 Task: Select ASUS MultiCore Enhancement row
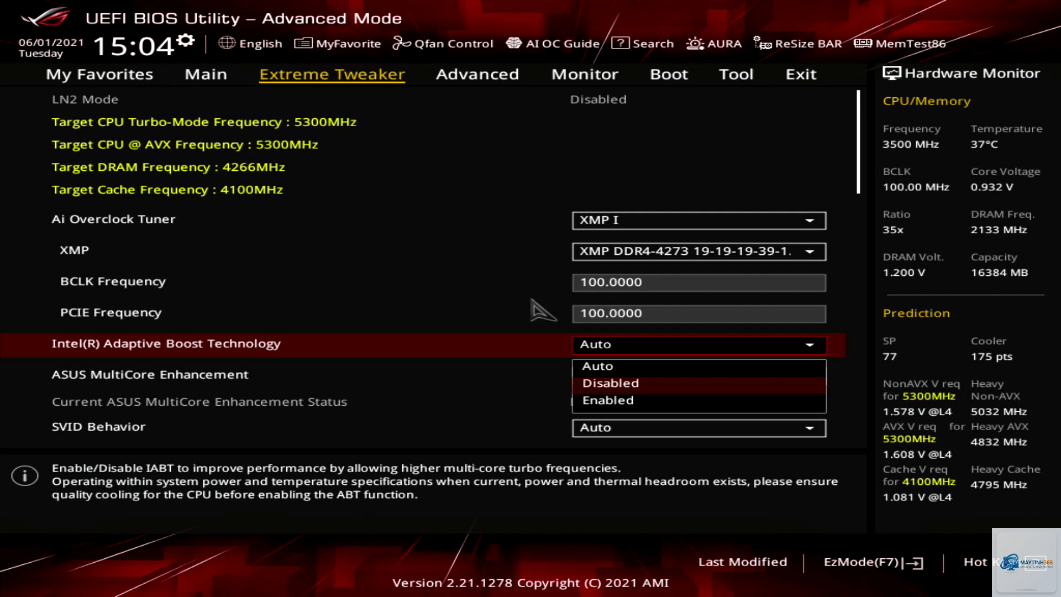[423, 375]
